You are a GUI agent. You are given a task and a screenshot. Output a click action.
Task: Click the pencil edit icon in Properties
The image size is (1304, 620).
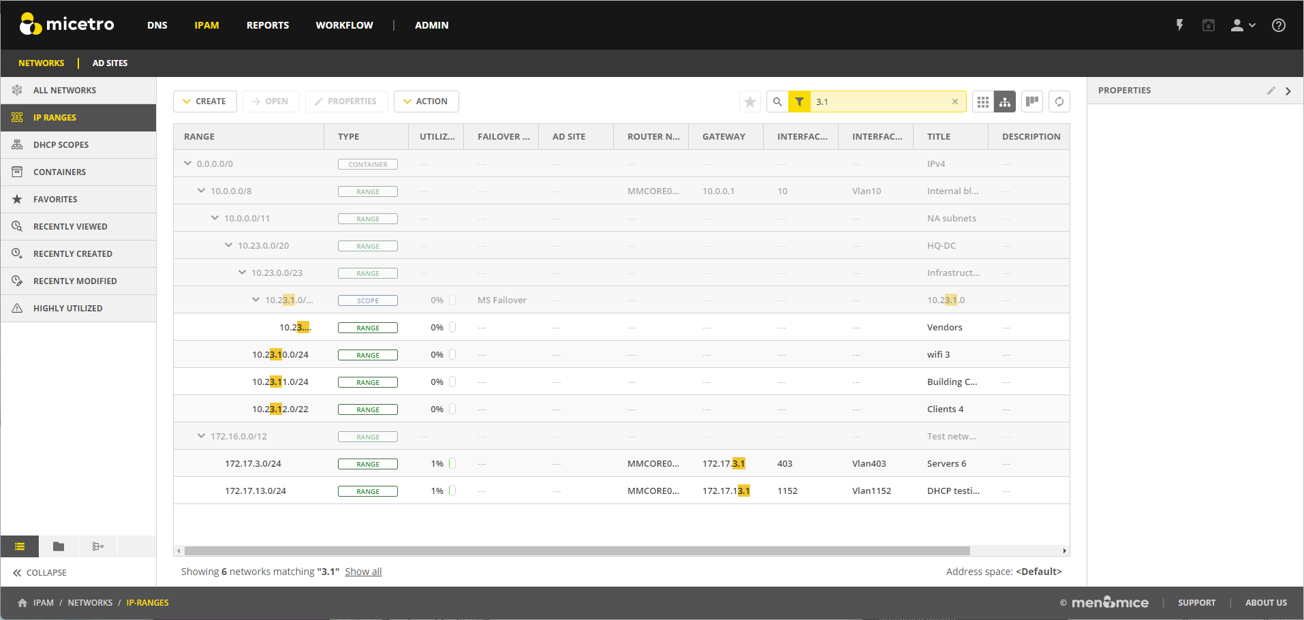click(1271, 91)
